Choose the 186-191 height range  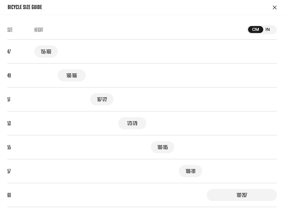tap(190, 171)
